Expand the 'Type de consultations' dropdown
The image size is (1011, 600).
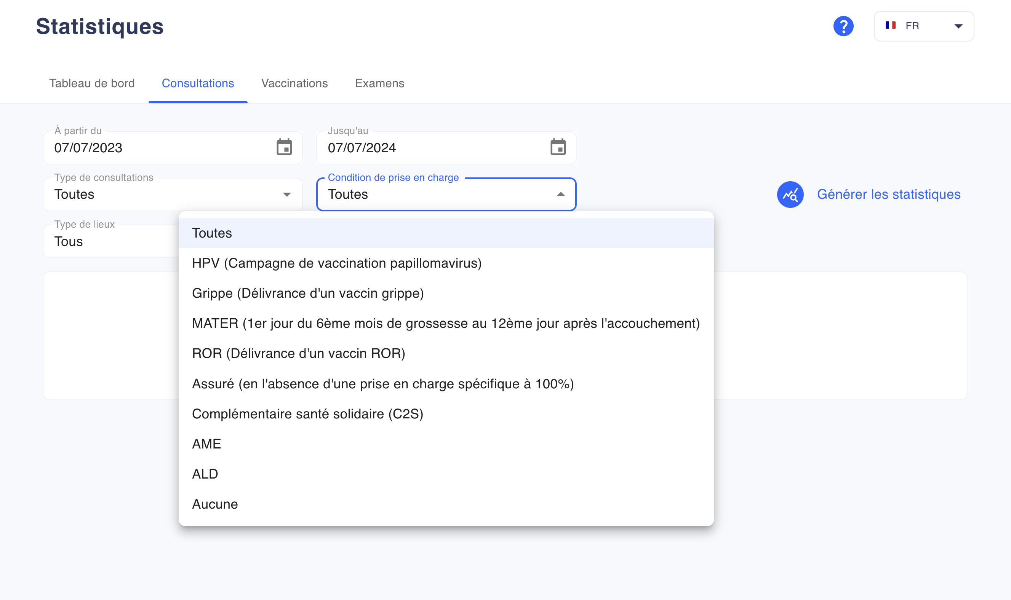click(x=173, y=195)
